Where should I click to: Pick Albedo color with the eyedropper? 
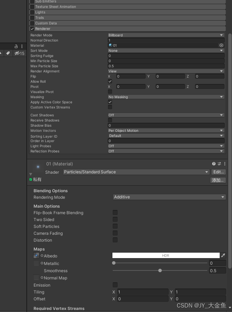tap(223, 255)
